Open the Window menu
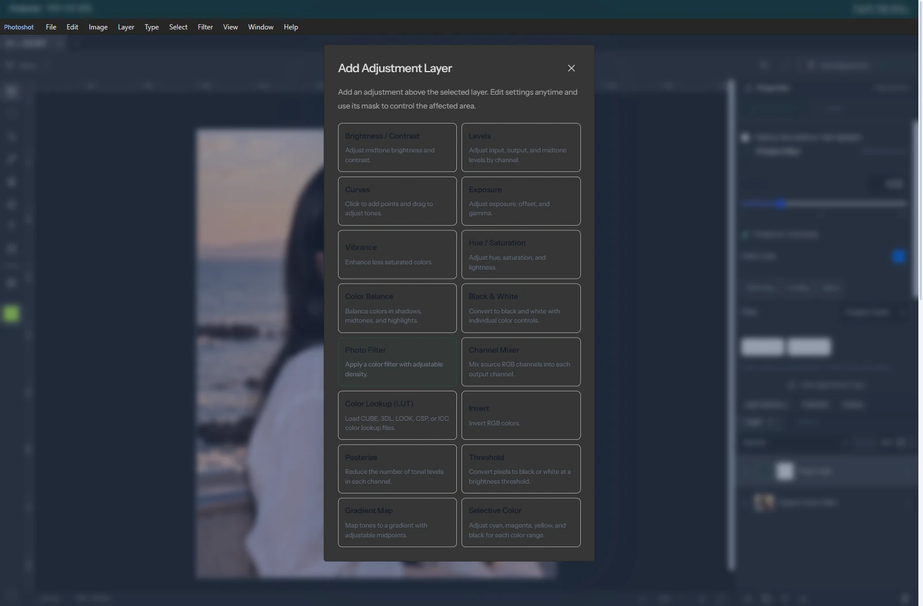Image resolution: width=923 pixels, height=606 pixels. [261, 27]
